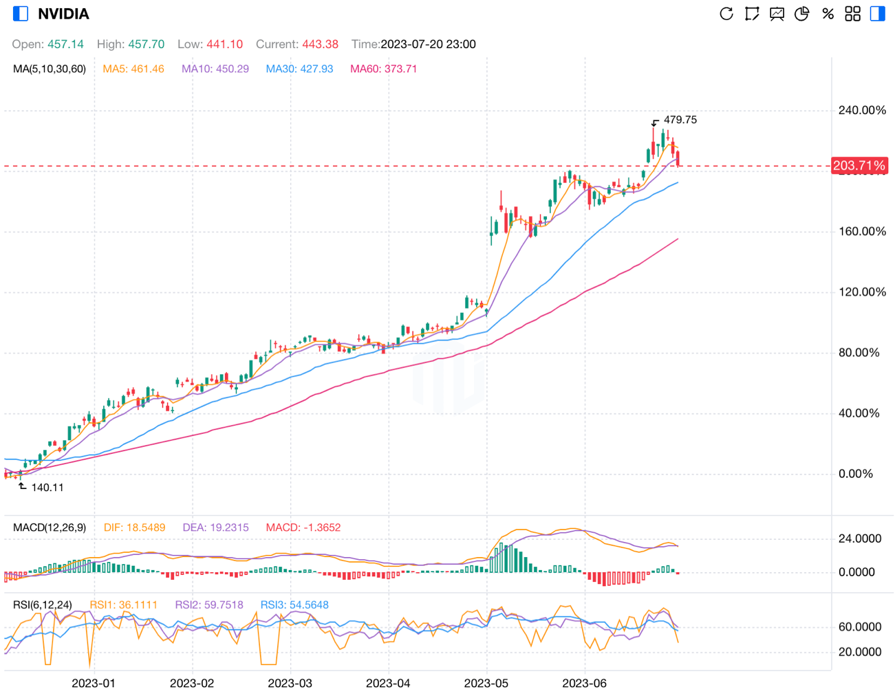Open the MA(5,10,30,60) indicator settings

click(x=50, y=69)
